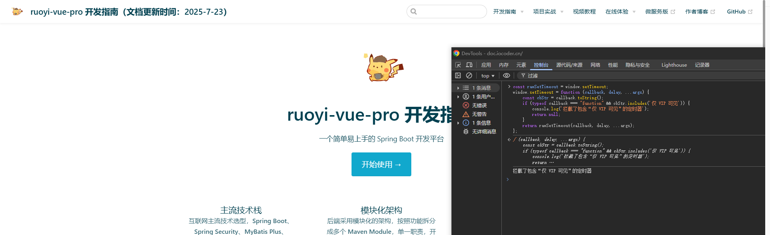Click the Pikachu logo in header

(17, 12)
